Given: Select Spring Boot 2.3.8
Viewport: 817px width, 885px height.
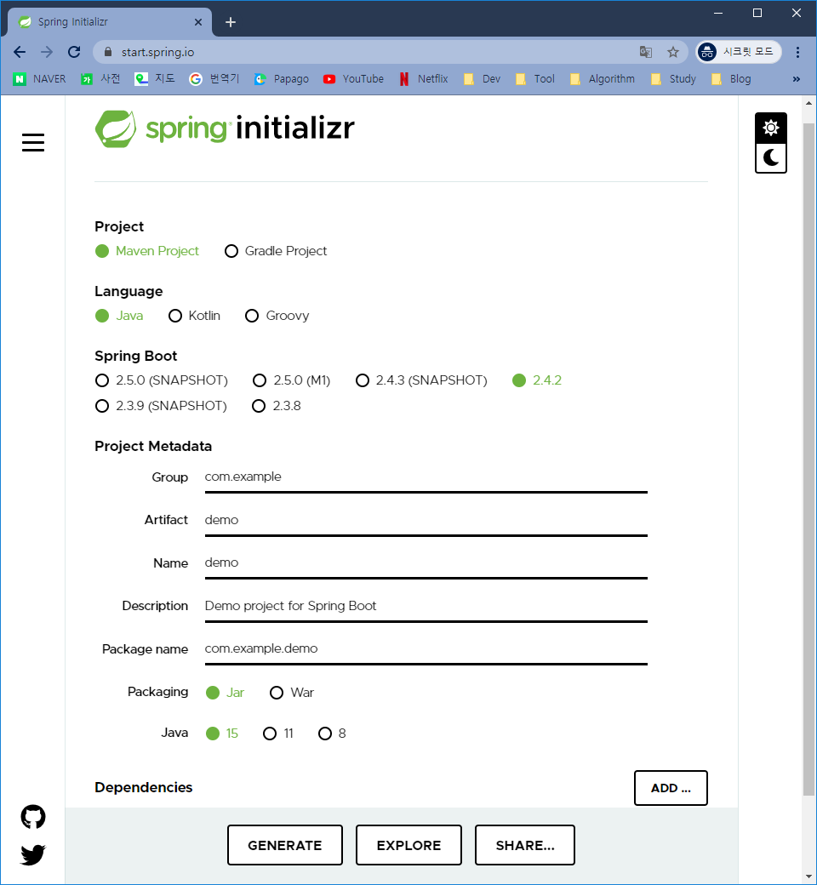Looking at the screenshot, I should (276, 406).
